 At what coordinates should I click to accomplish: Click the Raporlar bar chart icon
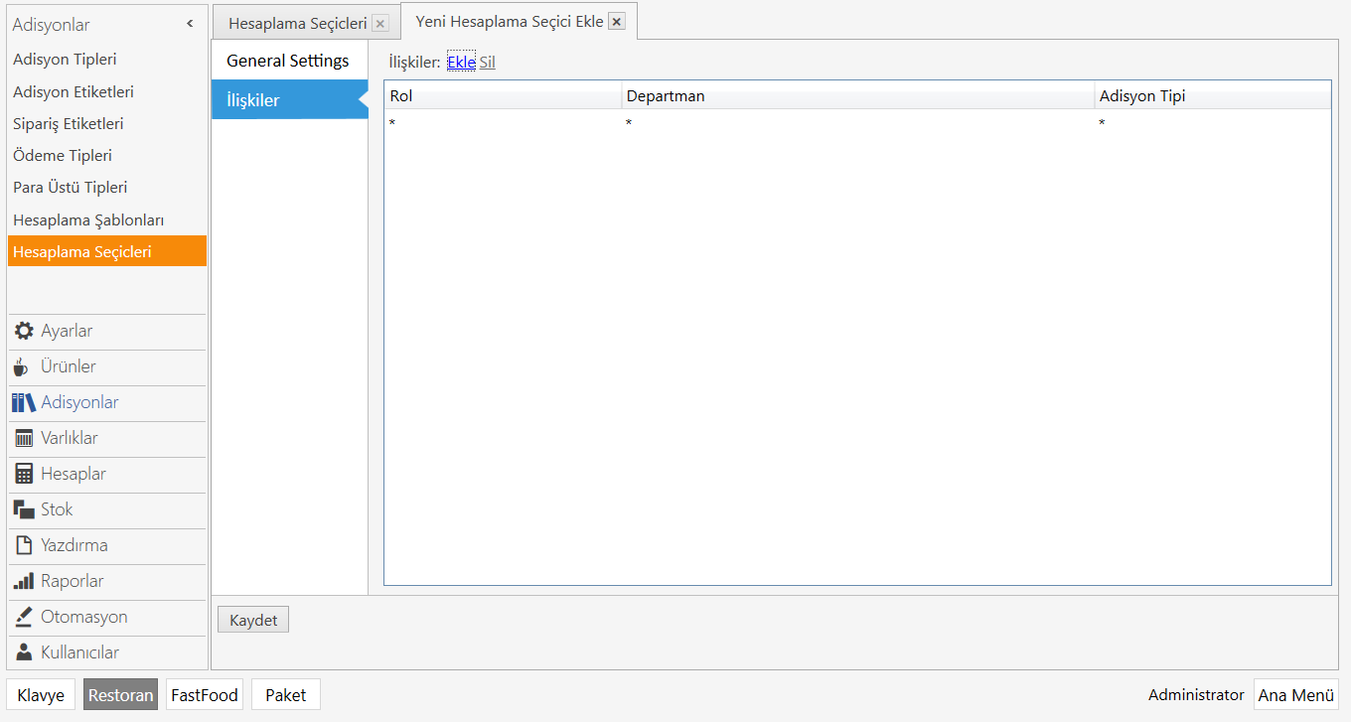[x=24, y=581]
